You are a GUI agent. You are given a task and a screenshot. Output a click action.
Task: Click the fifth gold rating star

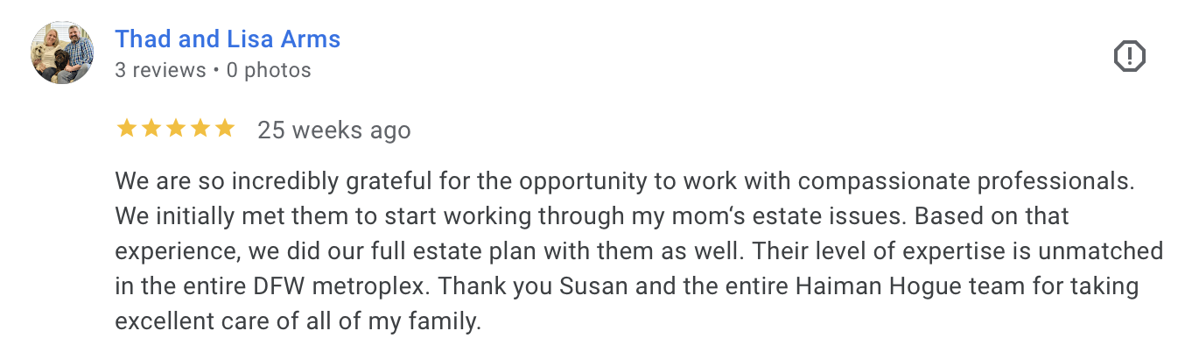pyautogui.click(x=225, y=130)
